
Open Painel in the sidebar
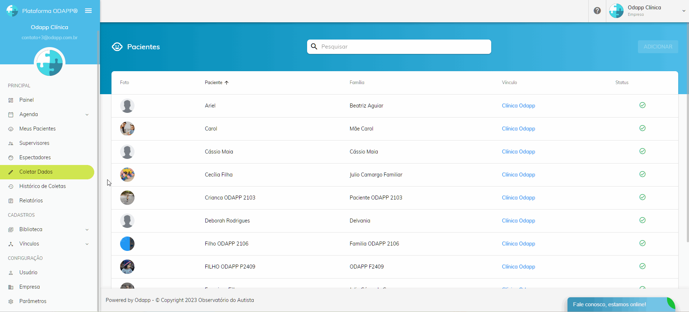click(x=47, y=100)
